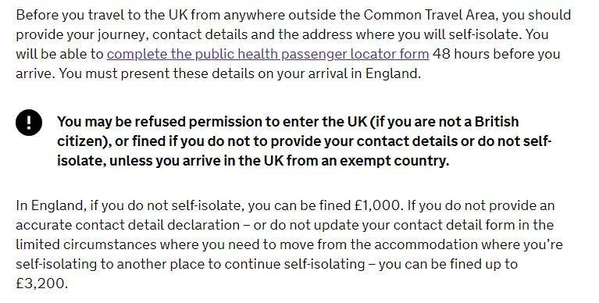Image resolution: width=599 pixels, height=303 pixels.
Task: Click the words 'British citizen' in the warning
Action: [497, 122]
